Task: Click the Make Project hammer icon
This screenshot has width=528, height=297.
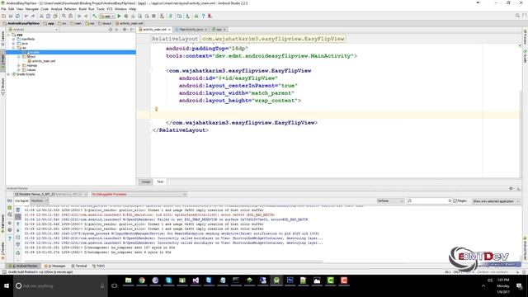Action: (x=95, y=16)
